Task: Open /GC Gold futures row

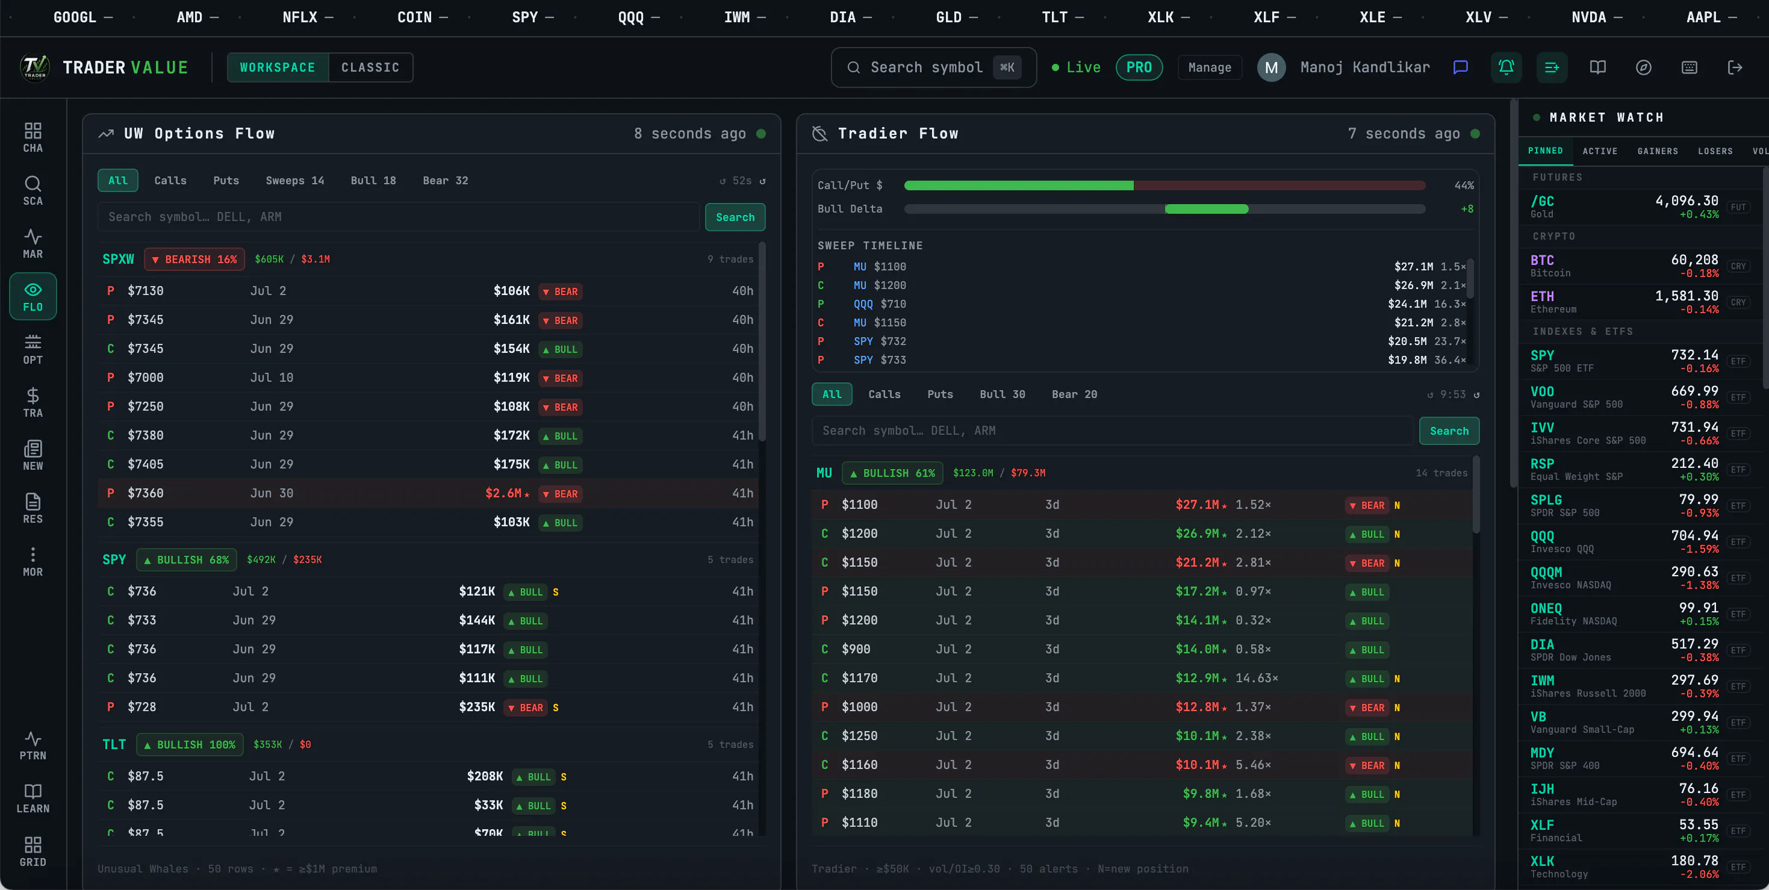Action: (x=1640, y=207)
